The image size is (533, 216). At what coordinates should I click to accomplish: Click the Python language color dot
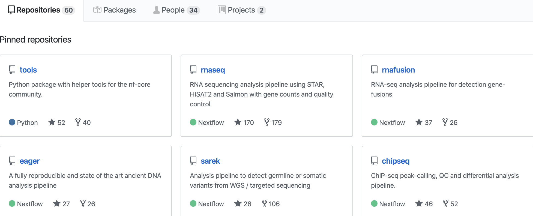click(12, 122)
